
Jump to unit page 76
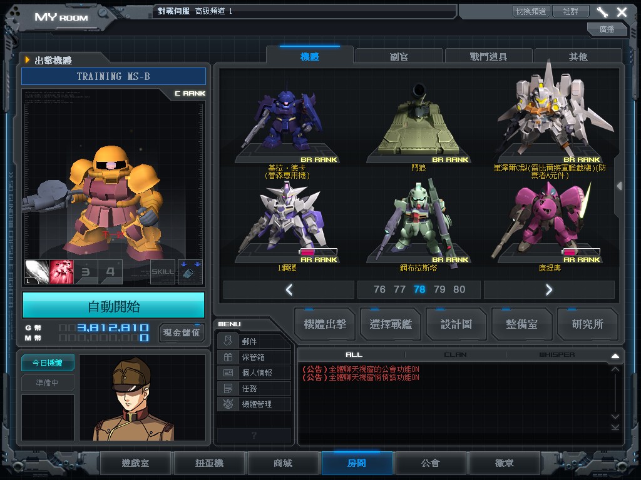[379, 289]
